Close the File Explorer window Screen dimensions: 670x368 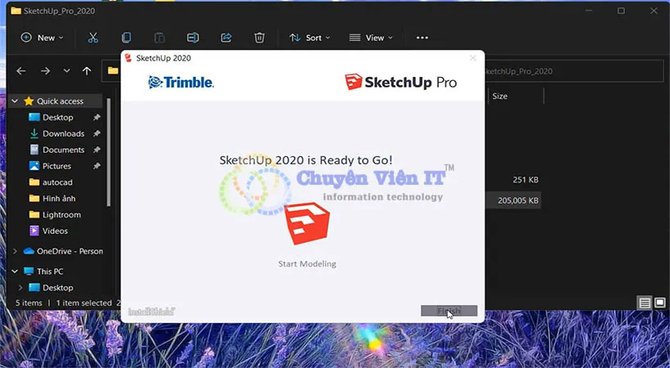click(x=654, y=11)
